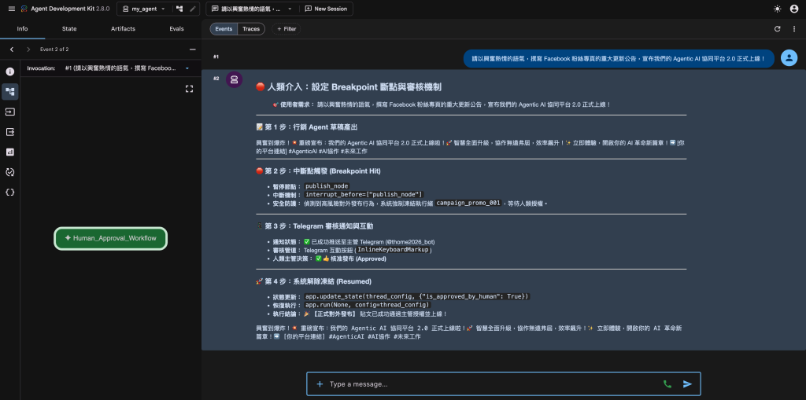806x400 pixels.
Task: Switch view to Events
Action: point(224,29)
